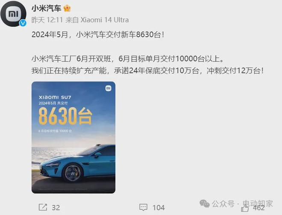Screen dimensions: 282x215
Task: Click the 6月开双班 paragraph text
Action: (x=127, y=59)
